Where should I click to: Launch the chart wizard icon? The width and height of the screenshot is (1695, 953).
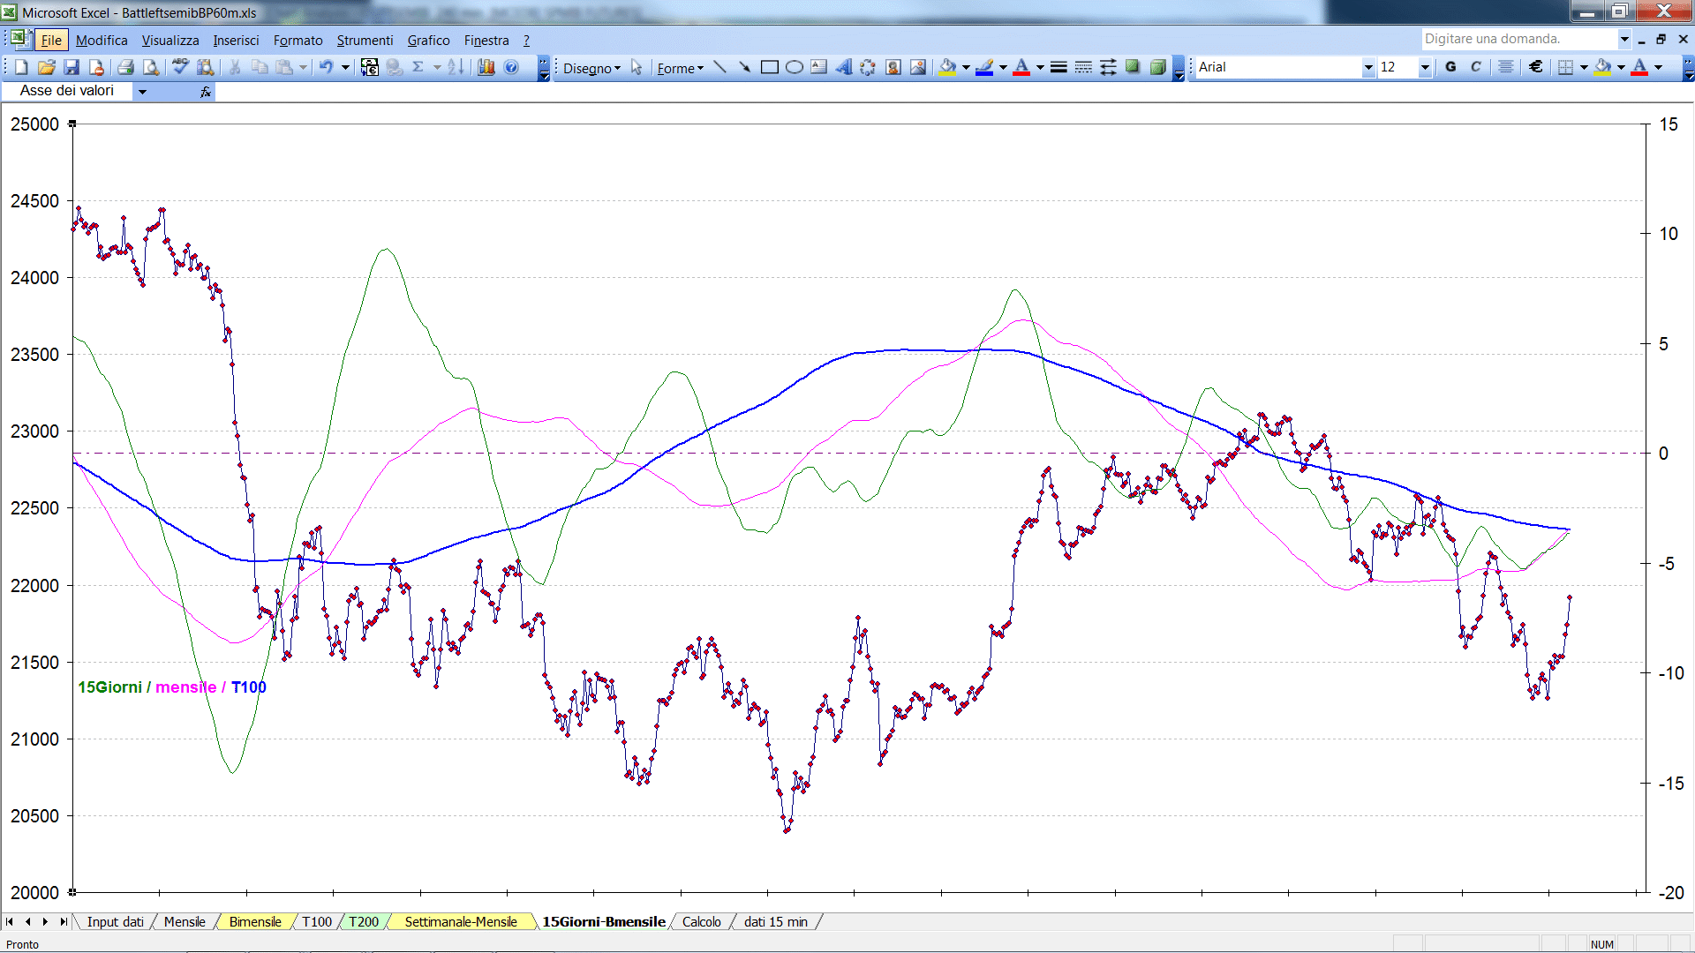[x=486, y=67]
